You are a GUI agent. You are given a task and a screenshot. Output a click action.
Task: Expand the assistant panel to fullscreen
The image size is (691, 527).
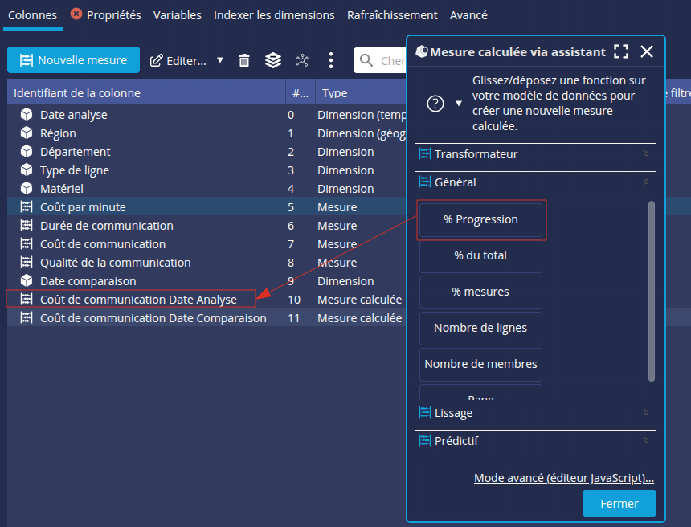(x=620, y=52)
